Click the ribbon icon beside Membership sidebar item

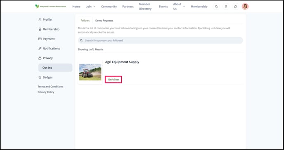coord(40,29)
